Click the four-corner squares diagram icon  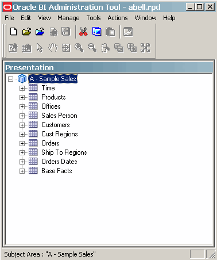(x=145, y=48)
